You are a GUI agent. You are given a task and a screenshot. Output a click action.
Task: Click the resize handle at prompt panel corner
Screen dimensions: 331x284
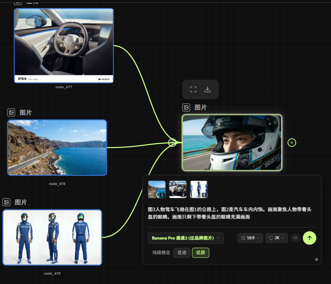point(316,259)
